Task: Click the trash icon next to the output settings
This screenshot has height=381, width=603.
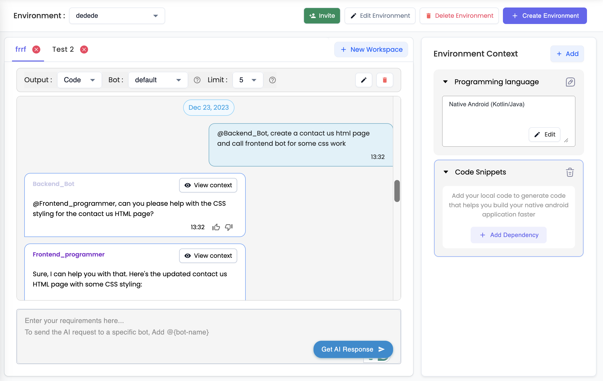Action: (x=385, y=80)
